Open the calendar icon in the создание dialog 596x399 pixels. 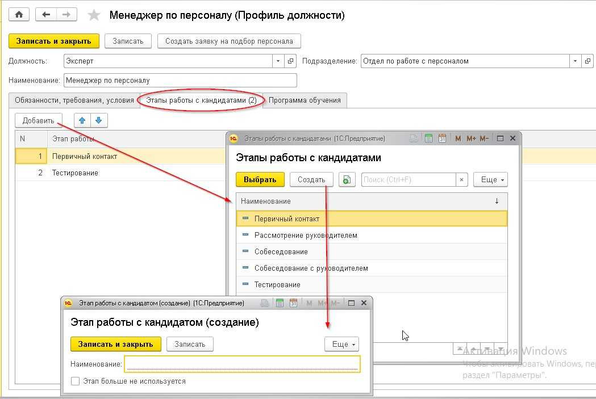pos(293,303)
